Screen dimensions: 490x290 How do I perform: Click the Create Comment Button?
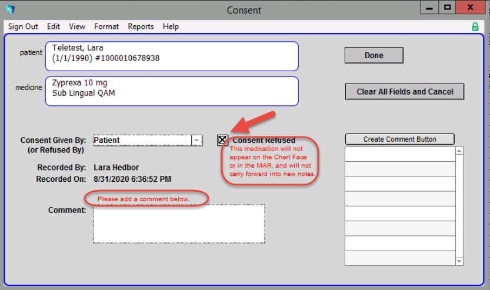(399, 139)
